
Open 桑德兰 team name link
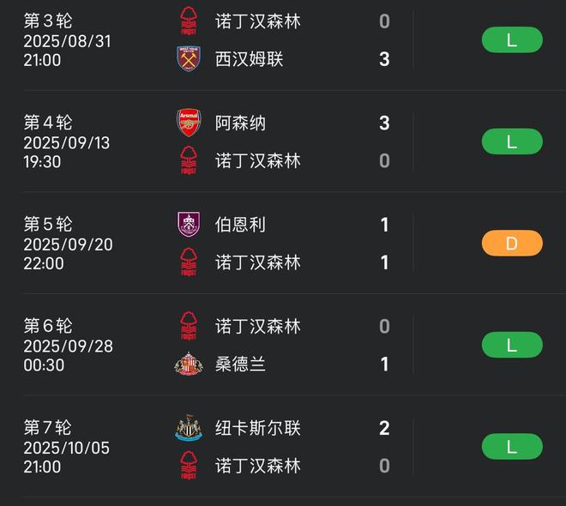240,364
